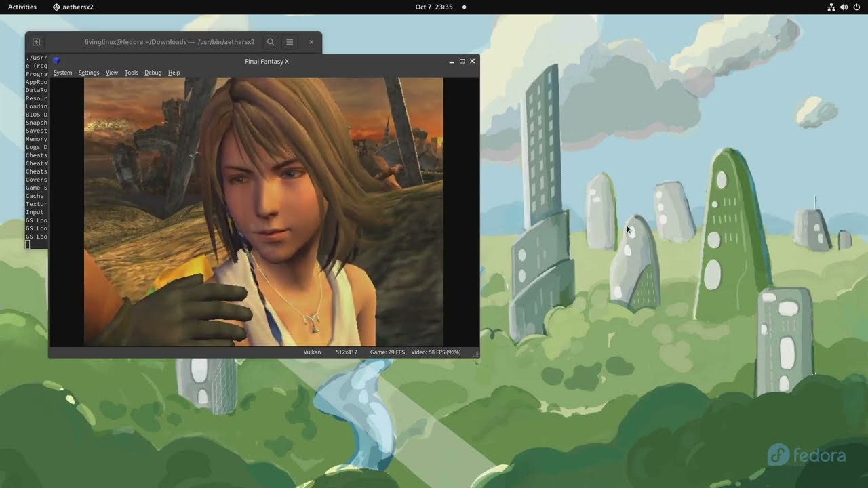Click the Vulkan renderer label in the status bar
The width and height of the screenshot is (868, 488).
click(x=312, y=352)
